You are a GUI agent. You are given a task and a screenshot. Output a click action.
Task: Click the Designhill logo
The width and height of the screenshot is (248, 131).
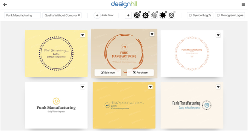pyautogui.click(x=124, y=4)
